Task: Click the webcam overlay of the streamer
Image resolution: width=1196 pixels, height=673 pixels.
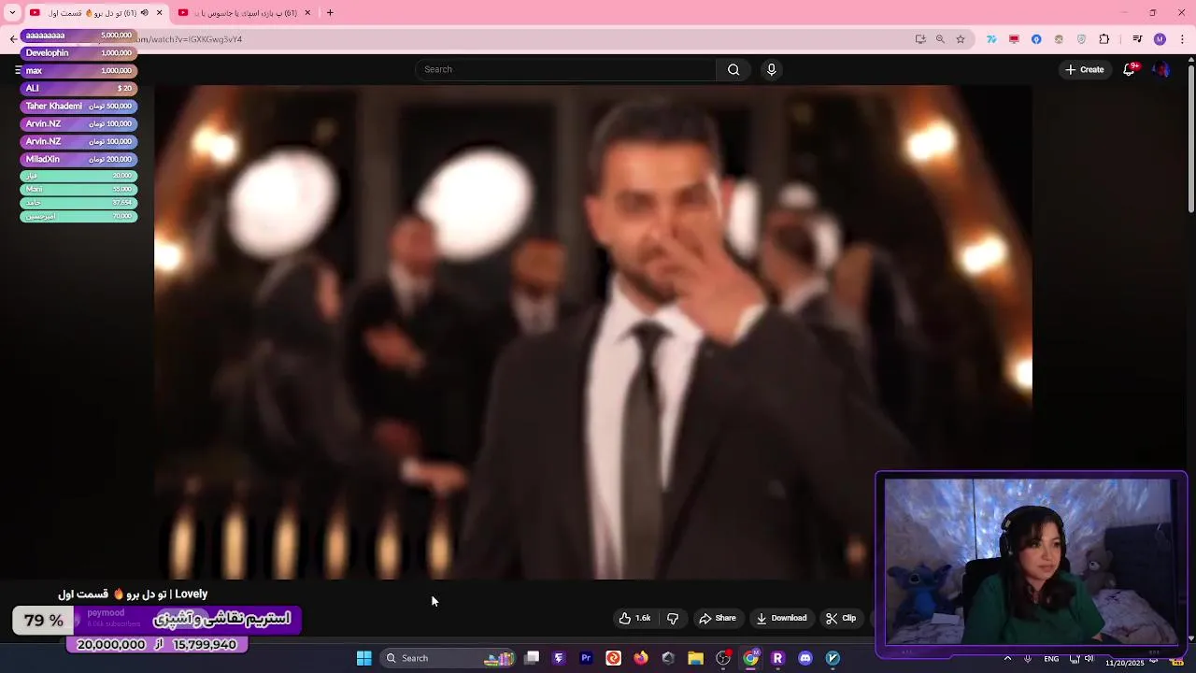Action: [x=1032, y=563]
